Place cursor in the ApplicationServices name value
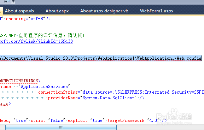This screenshot has width=204, height=130. [44, 87]
